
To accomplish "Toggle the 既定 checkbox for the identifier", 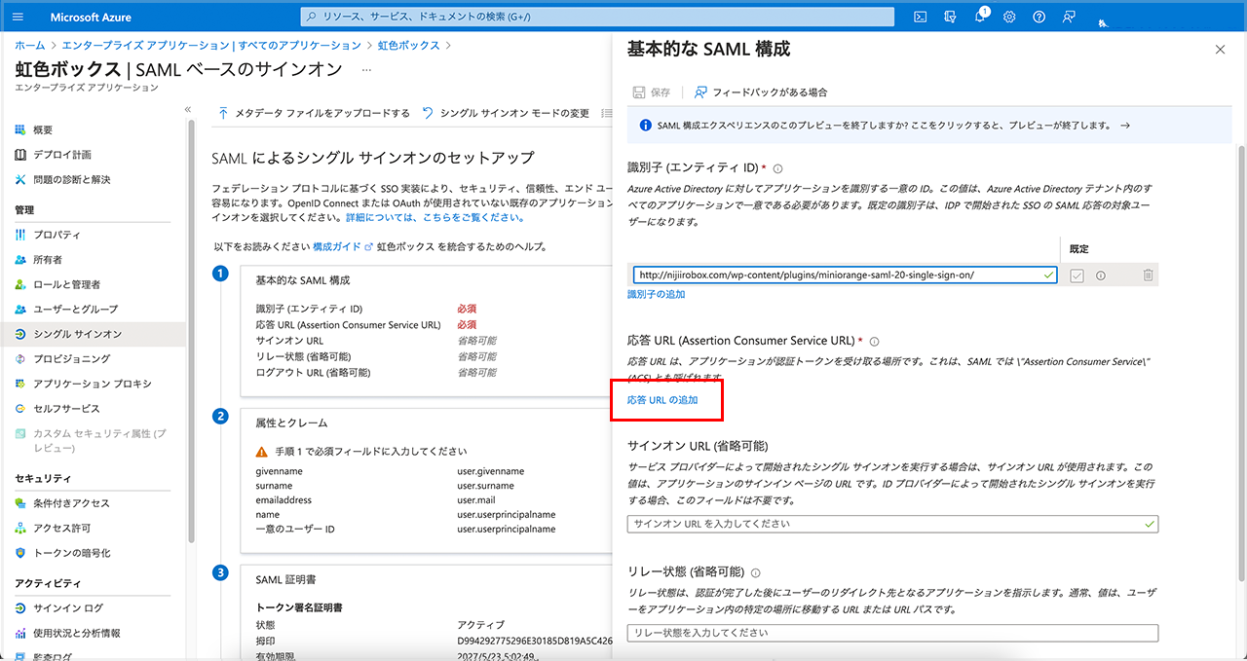I will pyautogui.click(x=1077, y=275).
